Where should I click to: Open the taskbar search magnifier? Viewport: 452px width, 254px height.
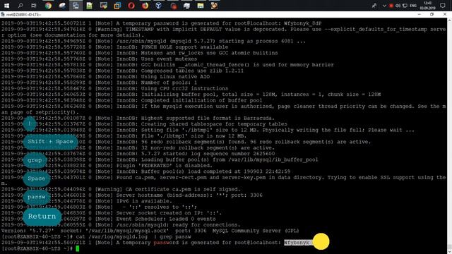tap(20, 6)
